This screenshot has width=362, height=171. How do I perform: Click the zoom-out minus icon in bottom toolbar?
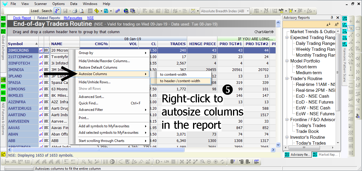209,162
